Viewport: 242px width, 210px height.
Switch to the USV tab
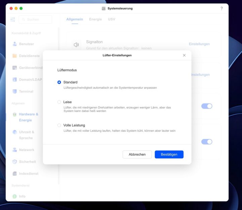tap(112, 19)
